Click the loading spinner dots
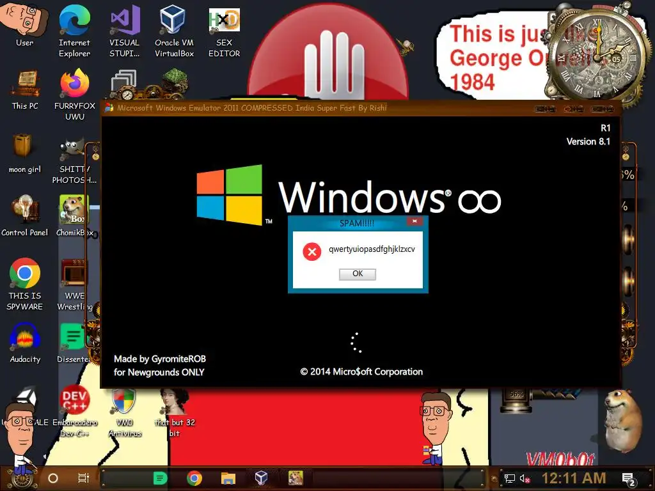Image resolution: width=655 pixels, height=491 pixels. 356,343
